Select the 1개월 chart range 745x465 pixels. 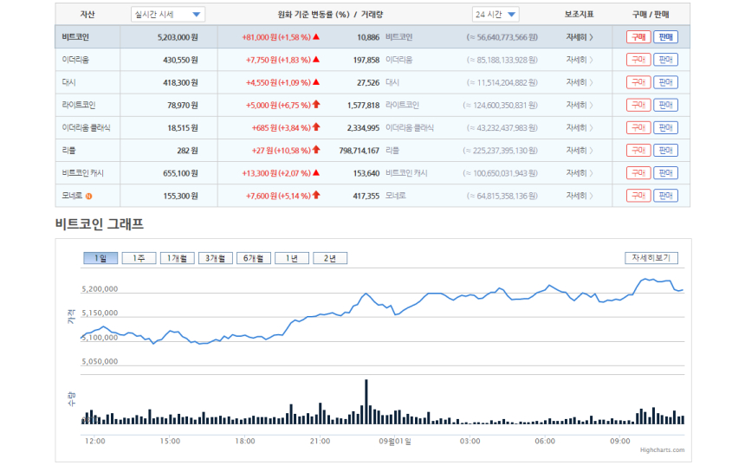tap(178, 258)
